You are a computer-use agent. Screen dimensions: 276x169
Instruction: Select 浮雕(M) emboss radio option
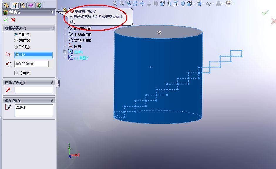click(x=16, y=34)
